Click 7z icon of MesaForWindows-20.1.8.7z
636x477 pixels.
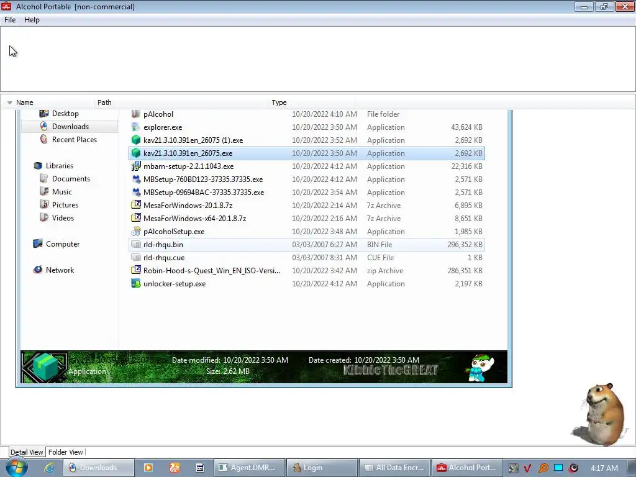136,205
